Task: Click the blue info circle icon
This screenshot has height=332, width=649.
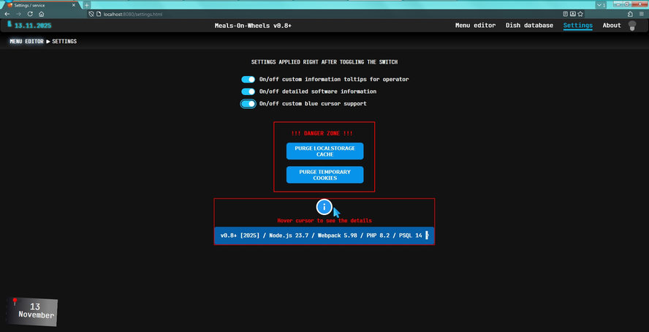Action: pyautogui.click(x=325, y=207)
